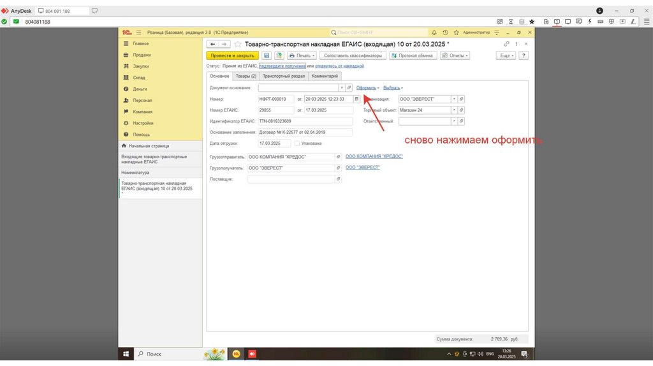
Task: Expand the Организация dropdown
Action: (454, 99)
